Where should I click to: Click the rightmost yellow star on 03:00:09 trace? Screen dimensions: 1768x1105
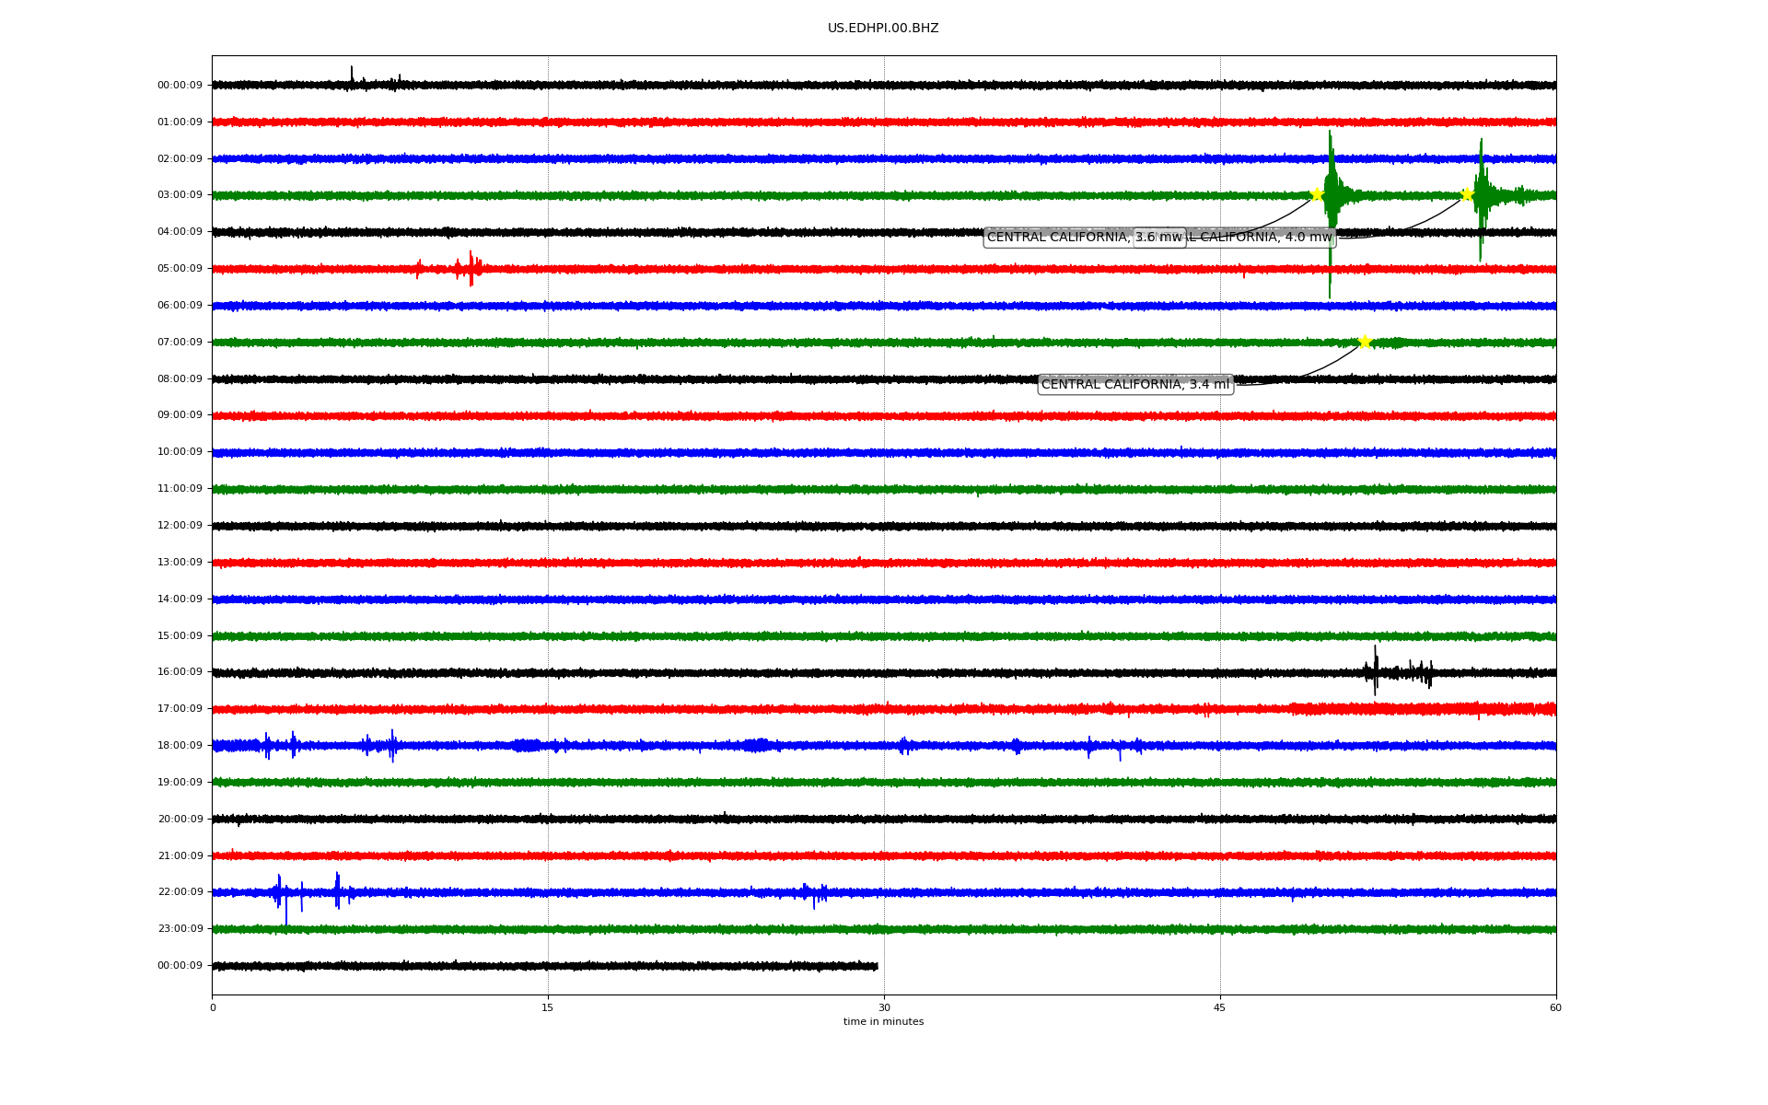click(x=1467, y=193)
